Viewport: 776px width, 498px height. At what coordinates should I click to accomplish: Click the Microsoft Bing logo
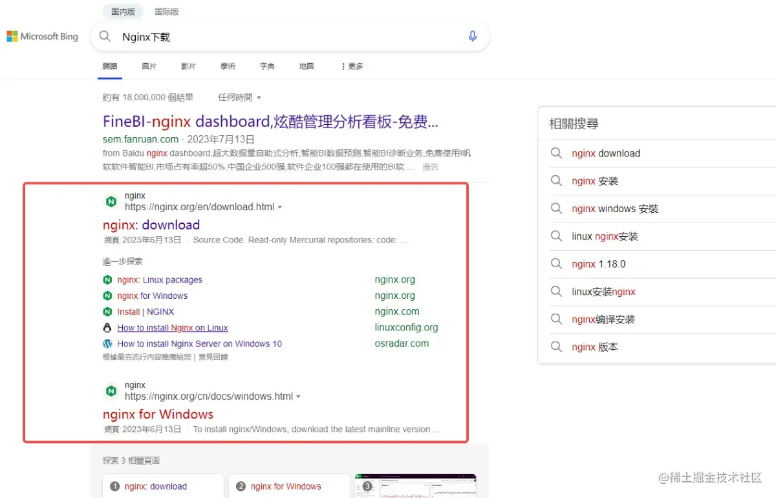(x=43, y=37)
